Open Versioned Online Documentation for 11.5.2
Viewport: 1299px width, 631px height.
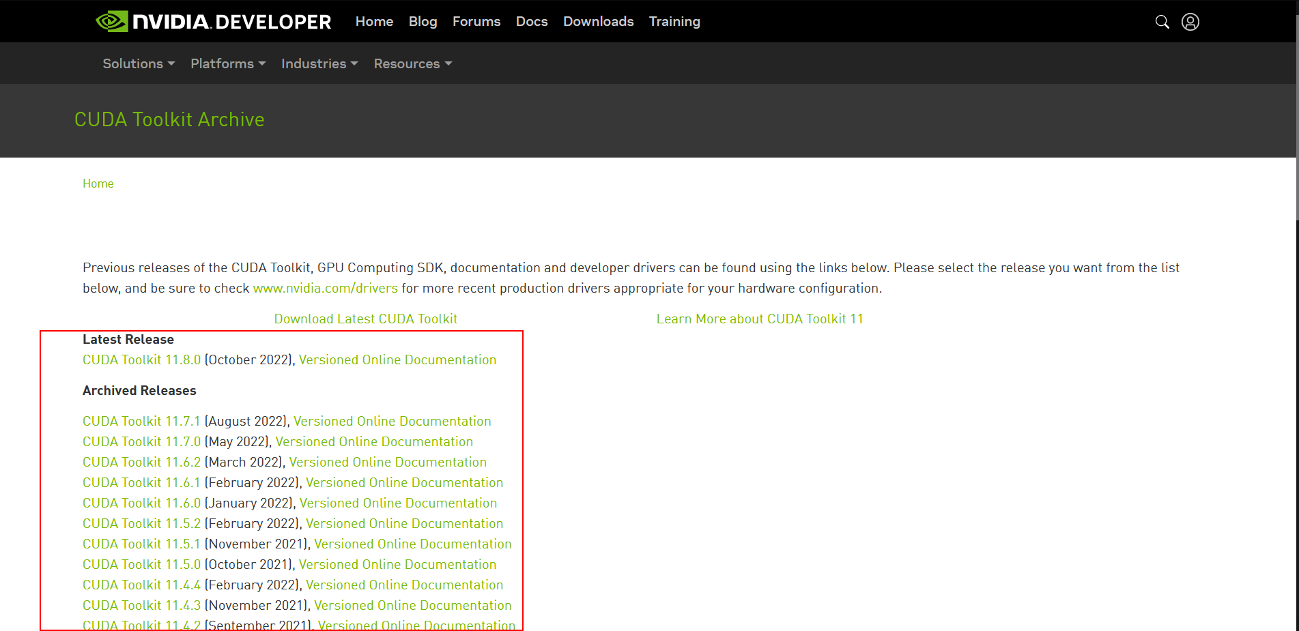(404, 523)
